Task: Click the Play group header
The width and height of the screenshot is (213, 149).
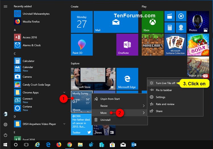Action: point(144,7)
